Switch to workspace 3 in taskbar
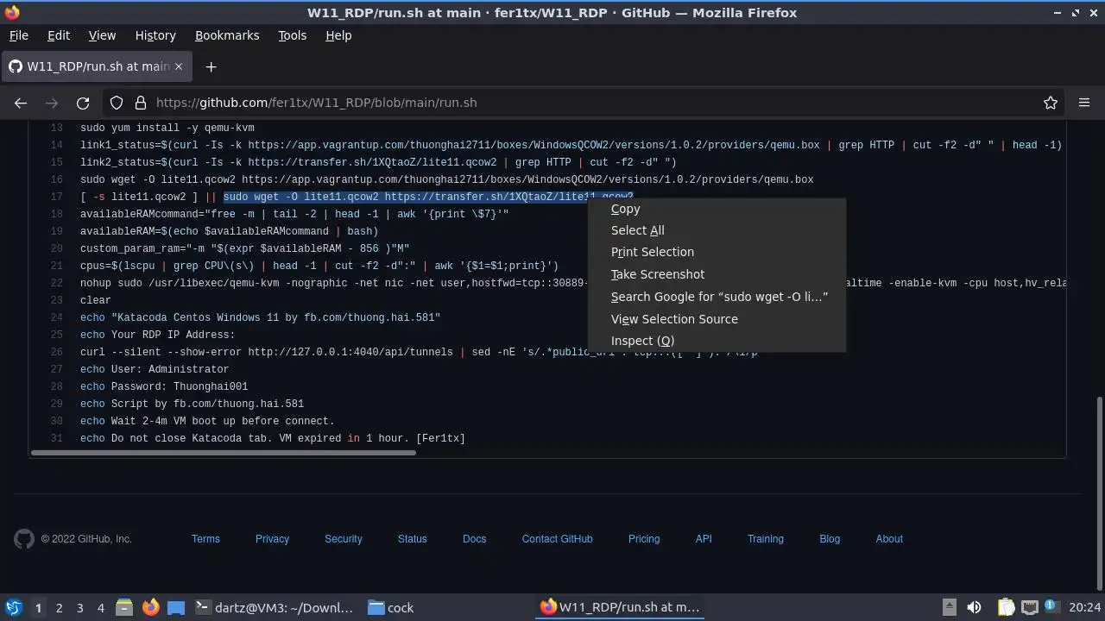The height and width of the screenshot is (621, 1105). tap(79, 608)
